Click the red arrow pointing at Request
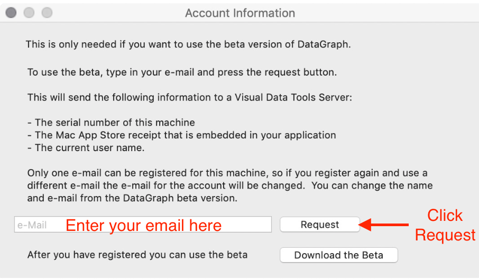This screenshot has height=279, width=479. [x=388, y=225]
